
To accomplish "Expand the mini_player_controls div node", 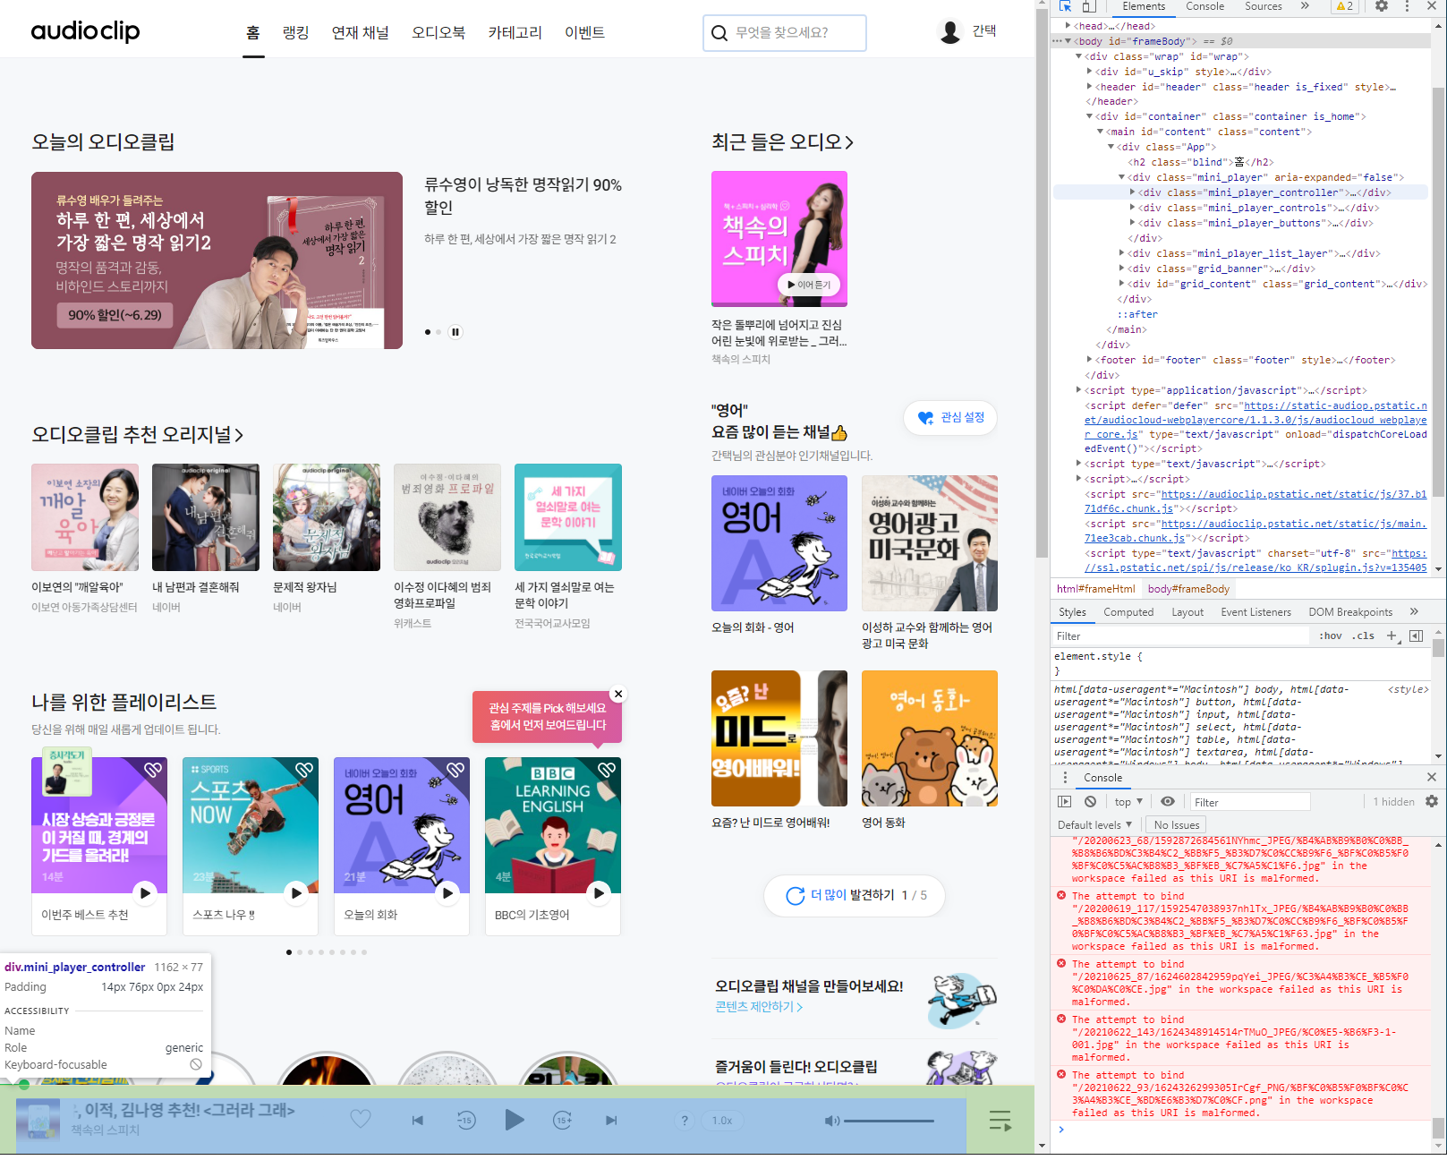I will (x=1133, y=208).
